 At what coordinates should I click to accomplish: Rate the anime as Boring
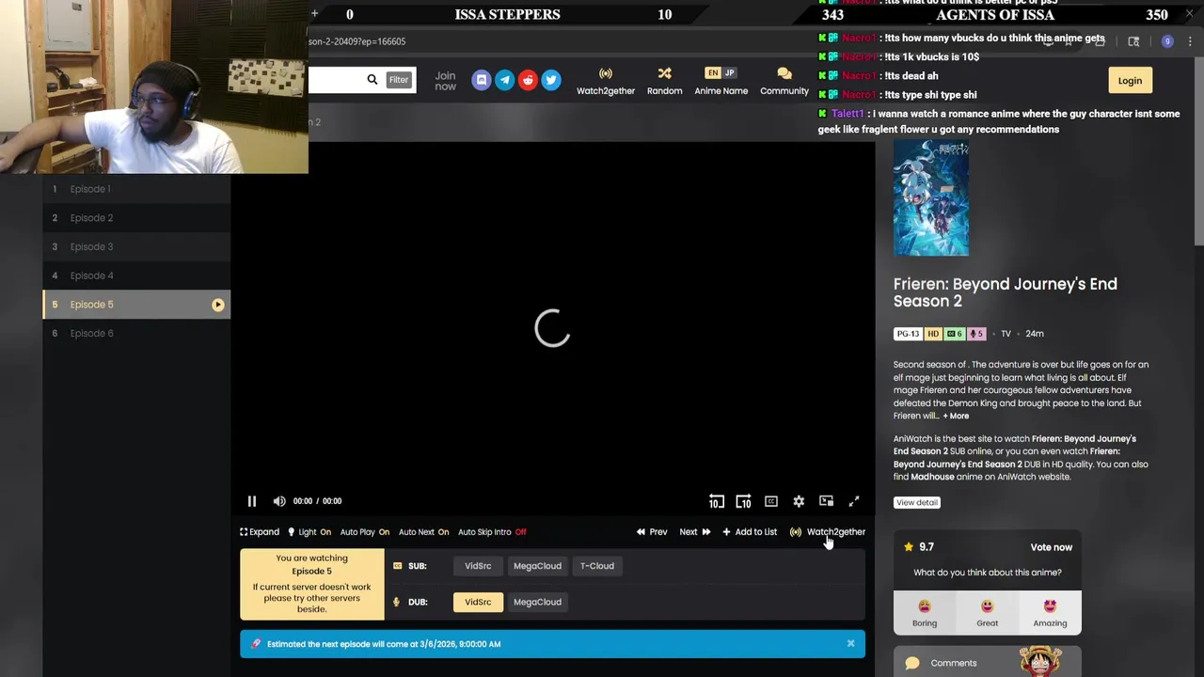(925, 613)
